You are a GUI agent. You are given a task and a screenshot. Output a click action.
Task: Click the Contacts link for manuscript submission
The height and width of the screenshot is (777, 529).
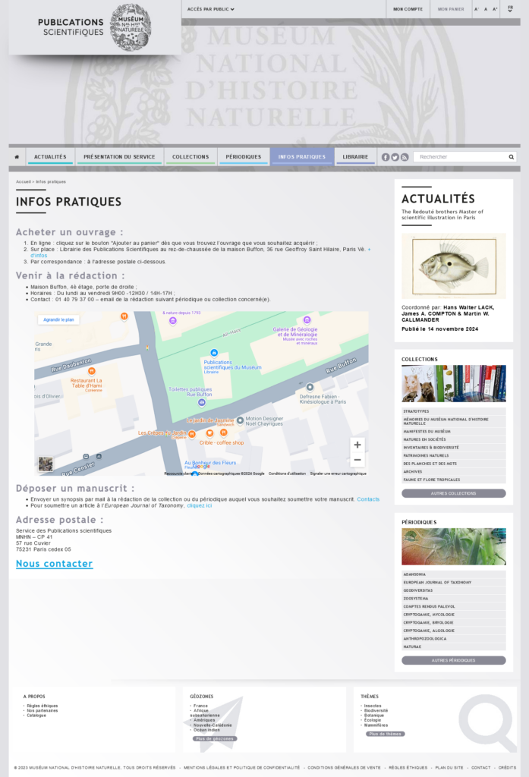368,499
